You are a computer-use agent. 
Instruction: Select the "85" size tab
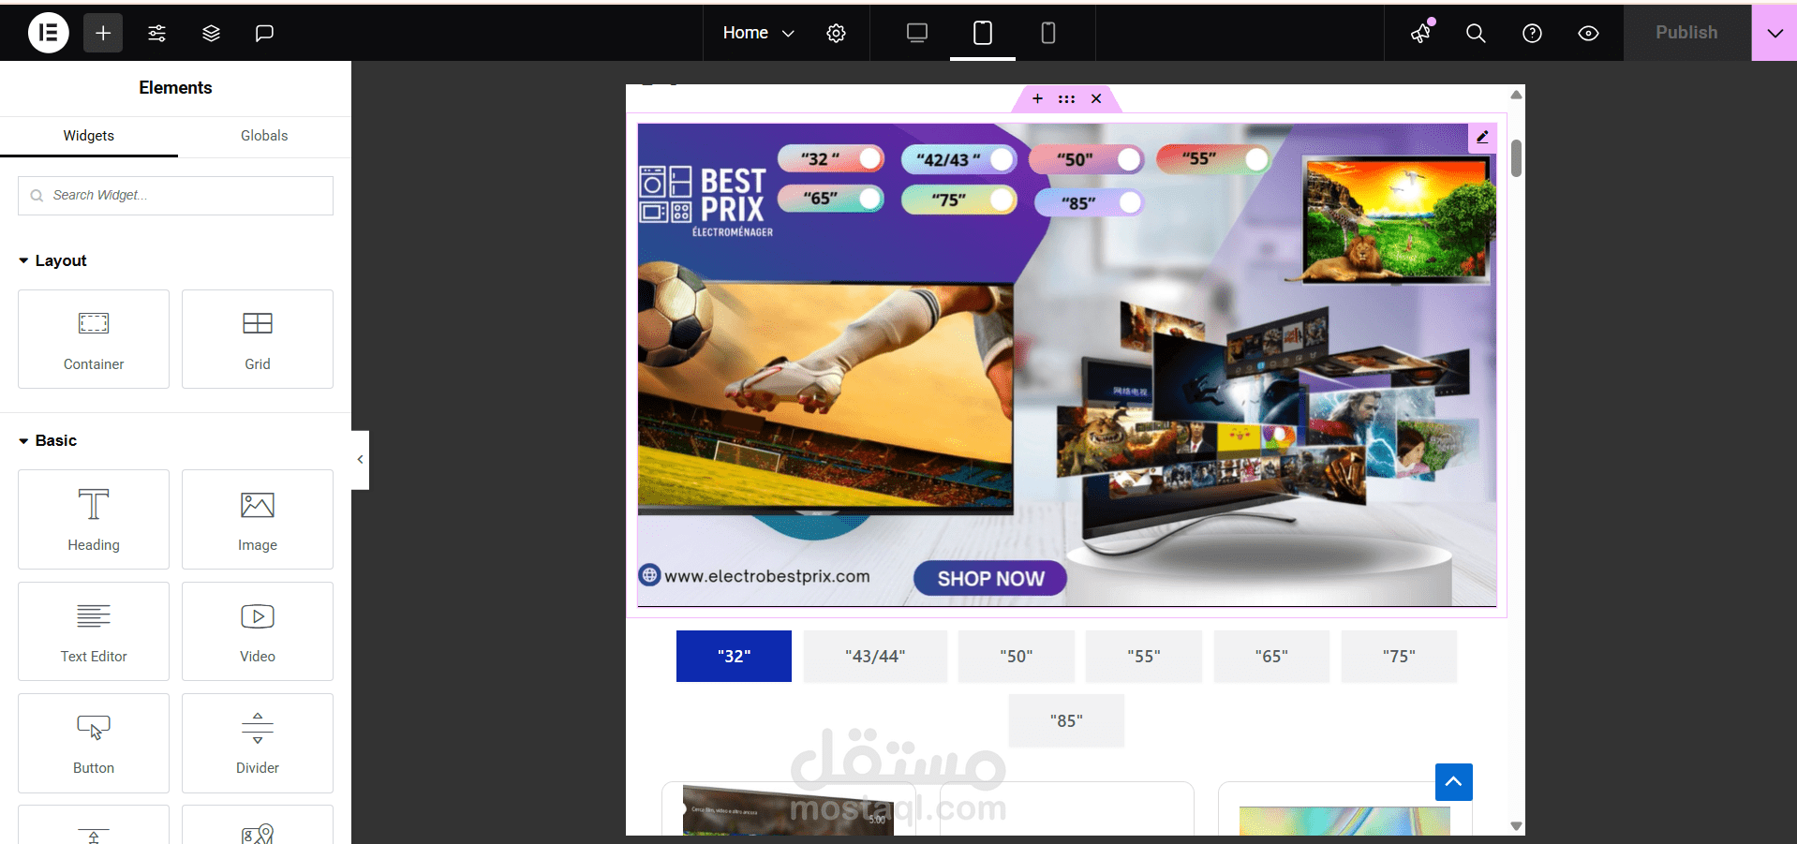pos(1066,720)
